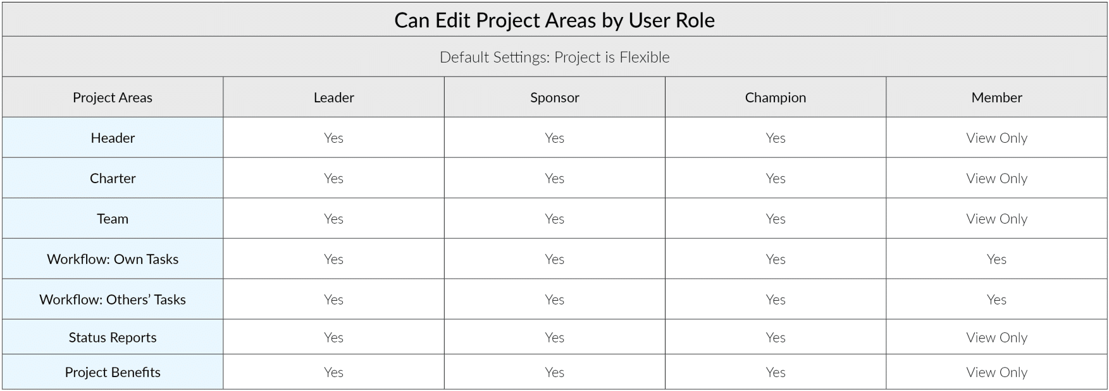Image resolution: width=1109 pixels, height=391 pixels.
Task: Click the table title 'Can Edit Project Areas by User Role'
Action: tap(554, 20)
